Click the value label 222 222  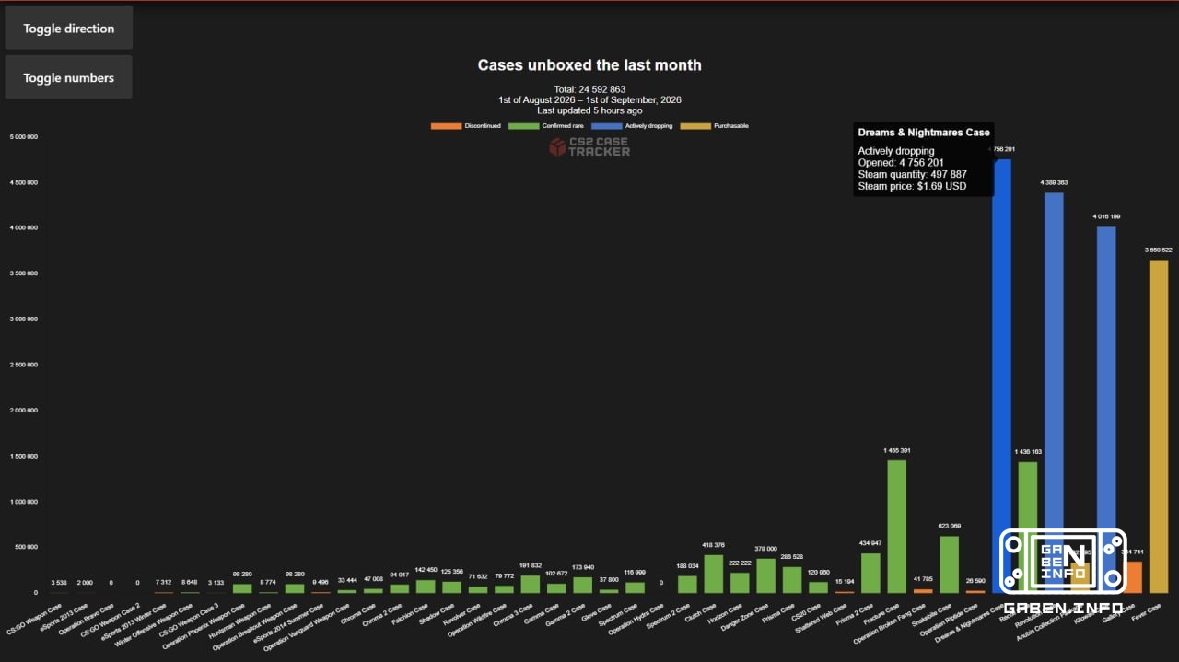[740, 563]
